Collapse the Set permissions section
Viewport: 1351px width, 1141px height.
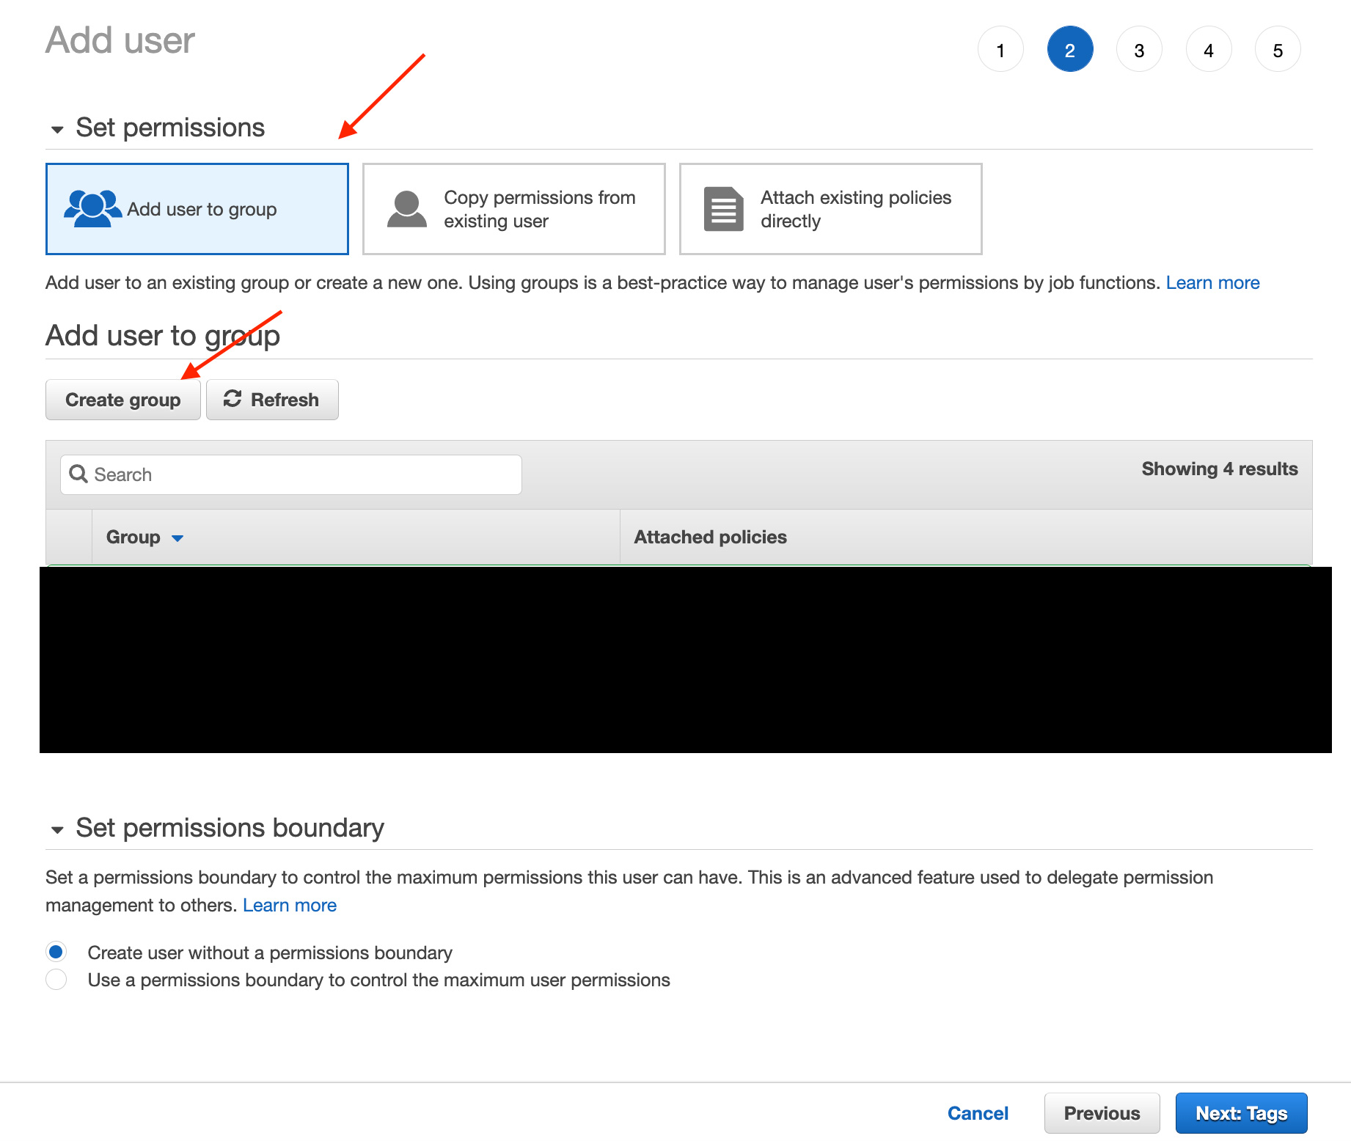pyautogui.click(x=57, y=130)
